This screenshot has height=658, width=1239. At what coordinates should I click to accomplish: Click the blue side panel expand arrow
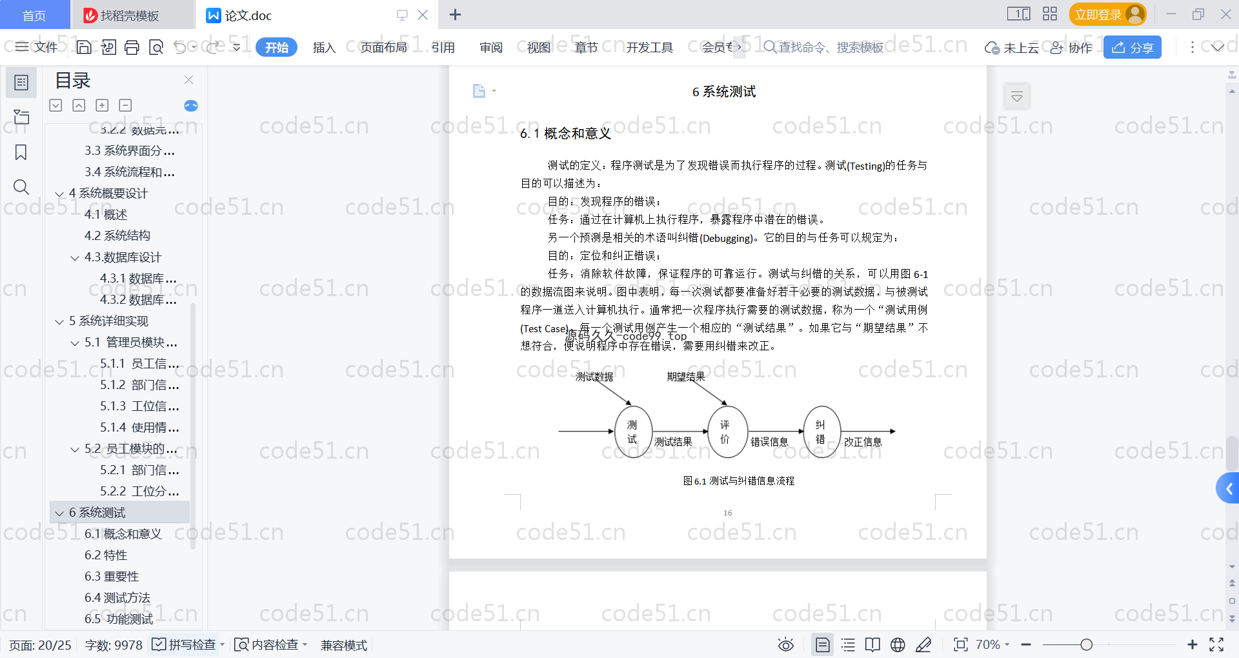coord(1229,488)
